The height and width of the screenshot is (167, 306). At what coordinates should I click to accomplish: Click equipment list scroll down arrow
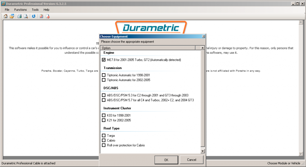[203, 151]
